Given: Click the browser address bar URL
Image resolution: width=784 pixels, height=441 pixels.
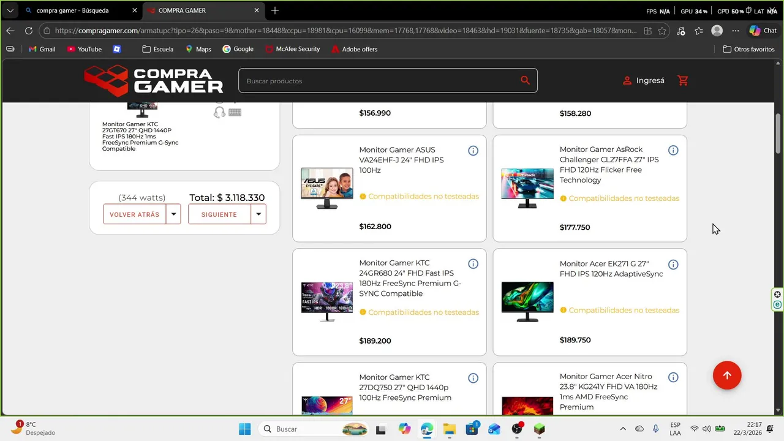Looking at the screenshot, I should click(x=345, y=31).
